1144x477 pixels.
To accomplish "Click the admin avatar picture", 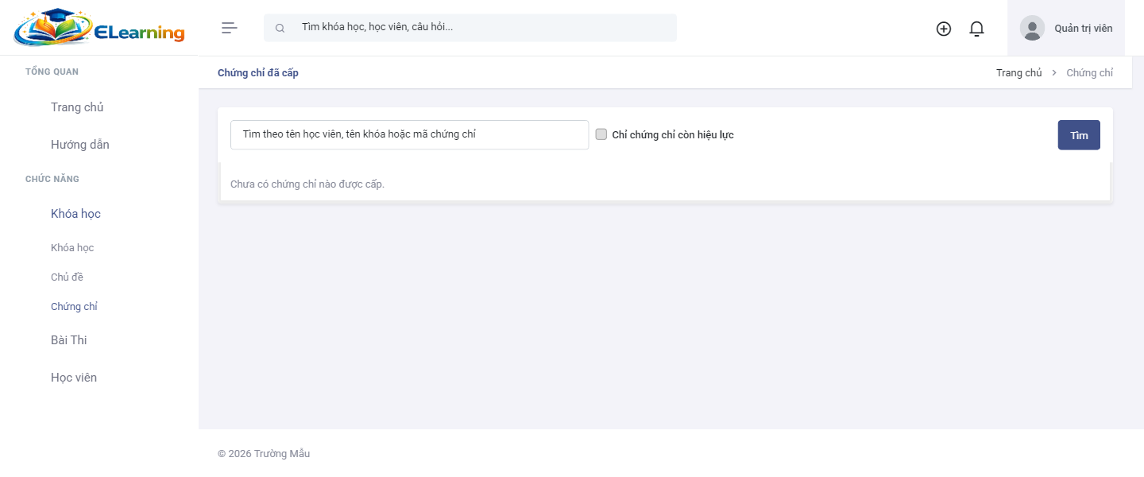I will pos(1033,28).
